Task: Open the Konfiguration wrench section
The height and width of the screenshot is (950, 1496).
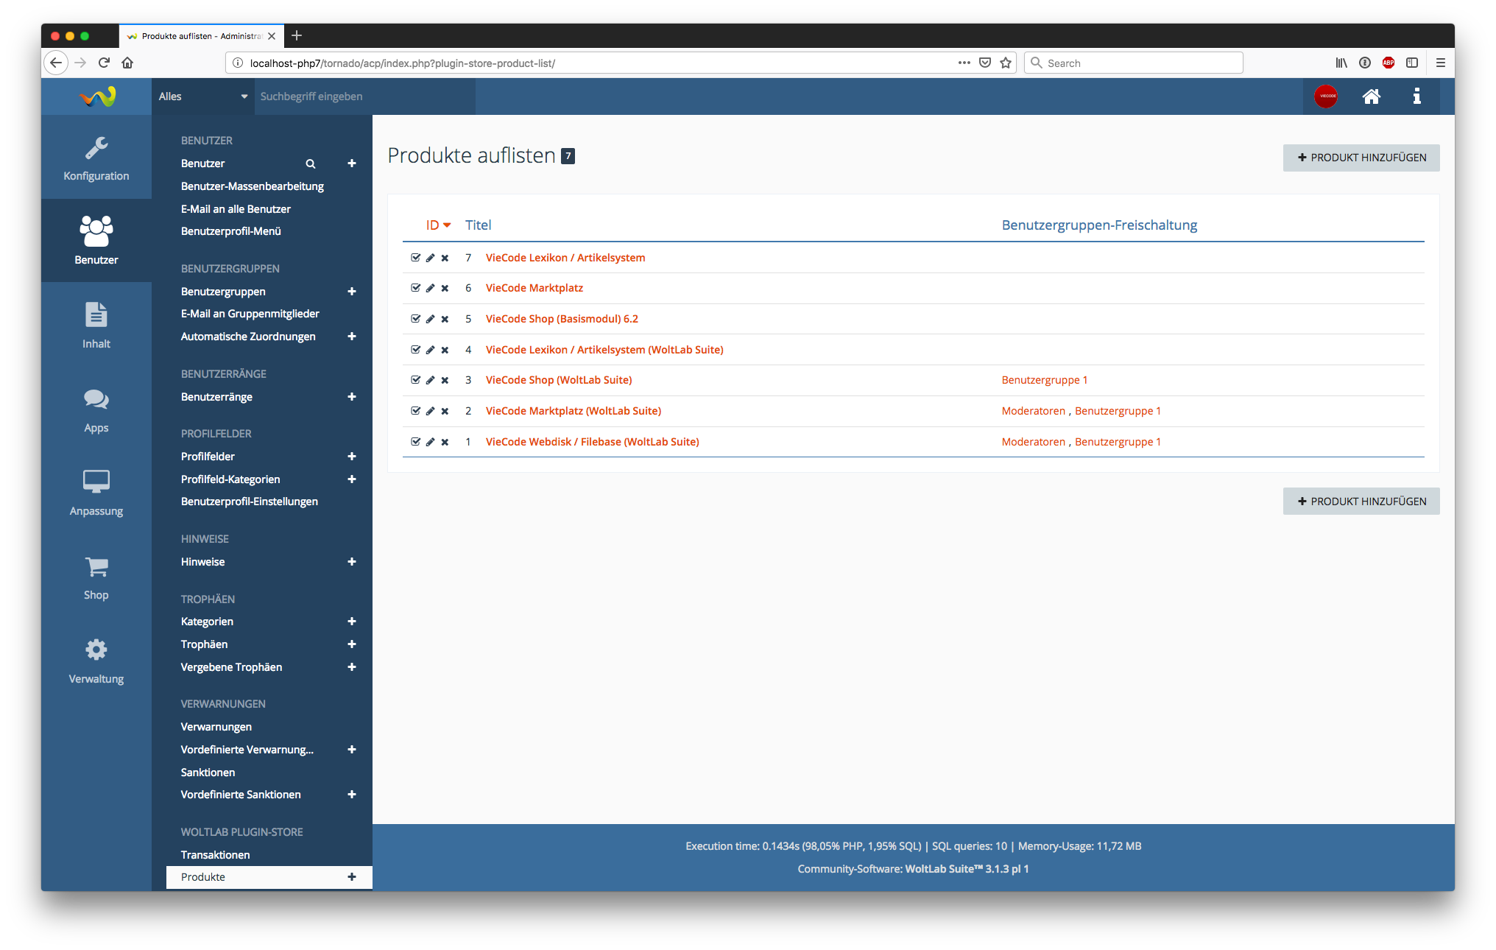Action: click(96, 157)
